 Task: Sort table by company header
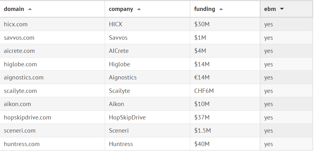pyautogui.click(x=121, y=9)
